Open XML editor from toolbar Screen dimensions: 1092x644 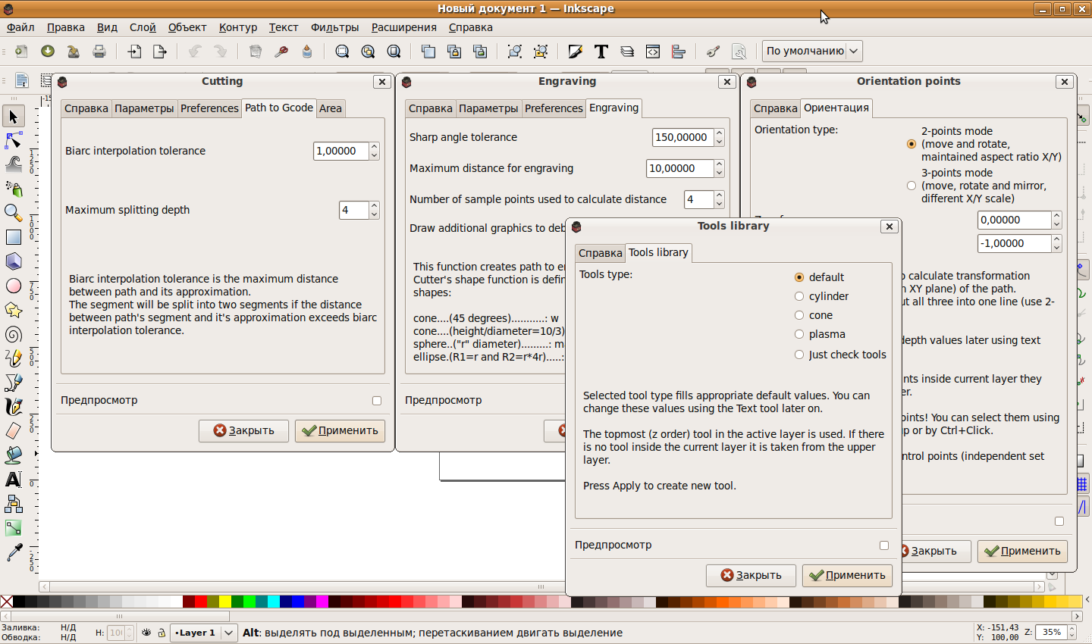(x=653, y=52)
